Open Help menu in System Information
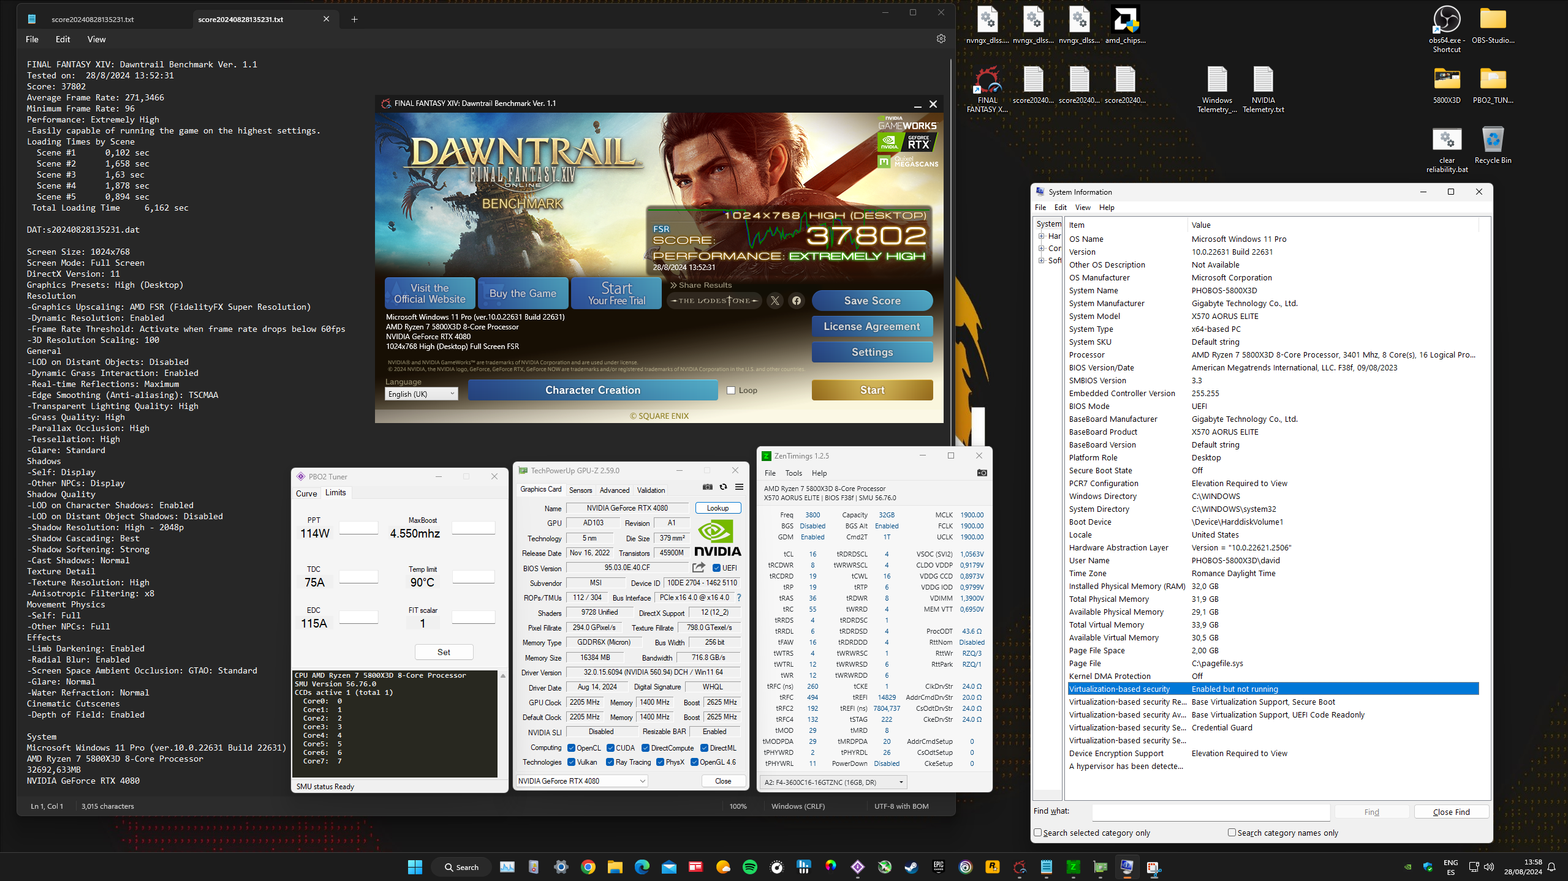This screenshot has height=881, width=1568. tap(1106, 208)
